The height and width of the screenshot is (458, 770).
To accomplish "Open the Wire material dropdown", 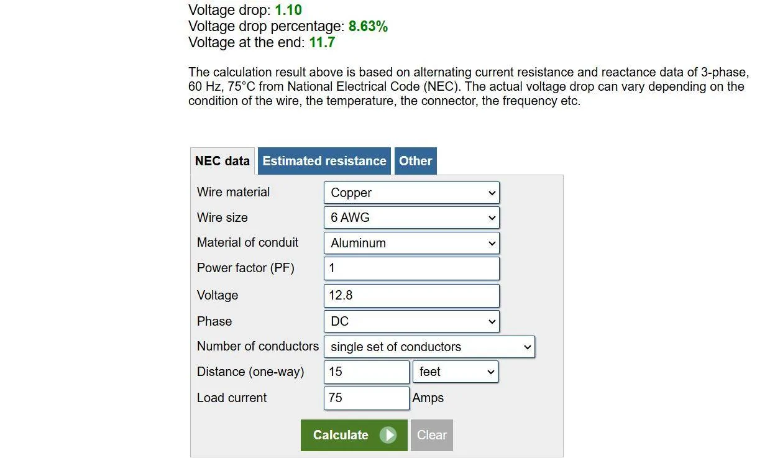I will click(411, 193).
